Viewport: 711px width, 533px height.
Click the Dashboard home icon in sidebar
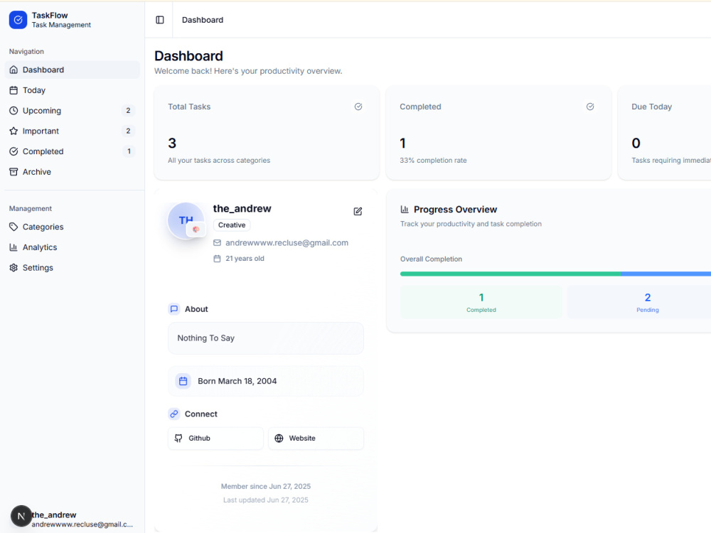tap(14, 70)
